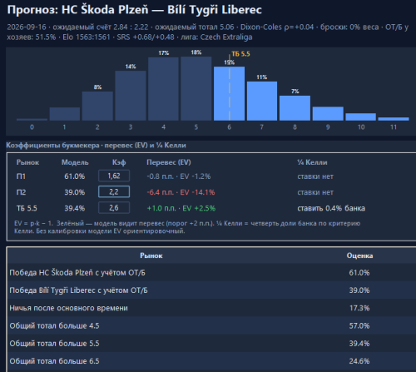Click 'ставить 0.4% банка' recommendation
Viewport: 416px width, 372px height.
(331, 208)
